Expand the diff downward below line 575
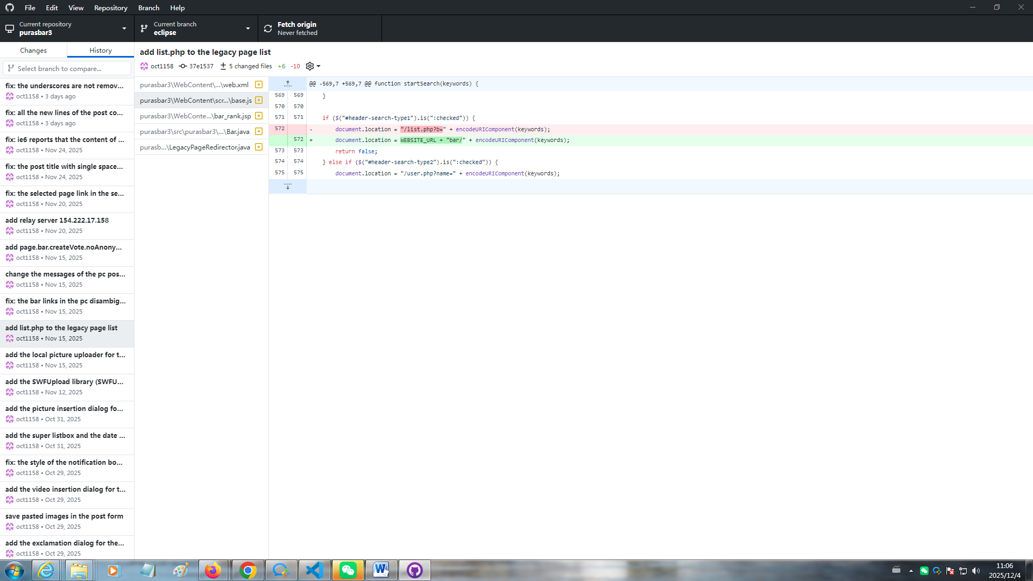The width and height of the screenshot is (1033, 581). coord(288,186)
